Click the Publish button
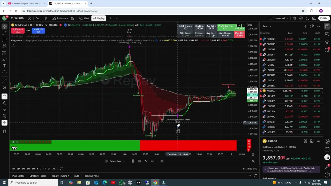Viewport: 331px width, 186px height. [324, 18]
